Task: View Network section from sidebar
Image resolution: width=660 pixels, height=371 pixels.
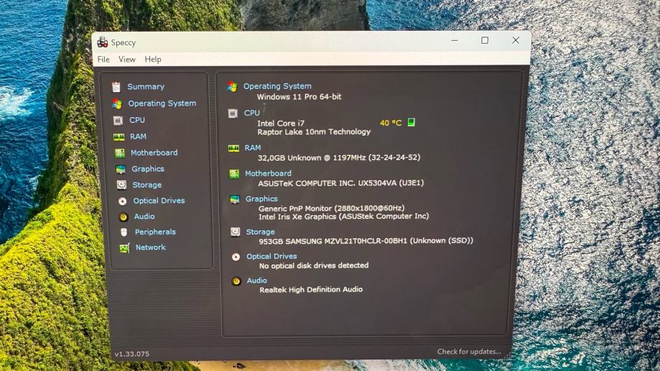Action: coord(151,248)
